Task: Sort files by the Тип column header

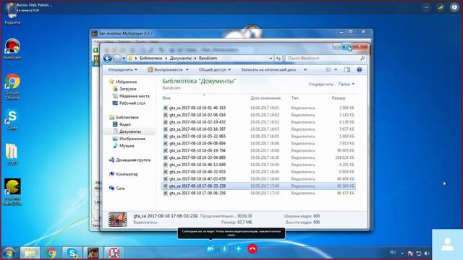Action: (x=294, y=98)
